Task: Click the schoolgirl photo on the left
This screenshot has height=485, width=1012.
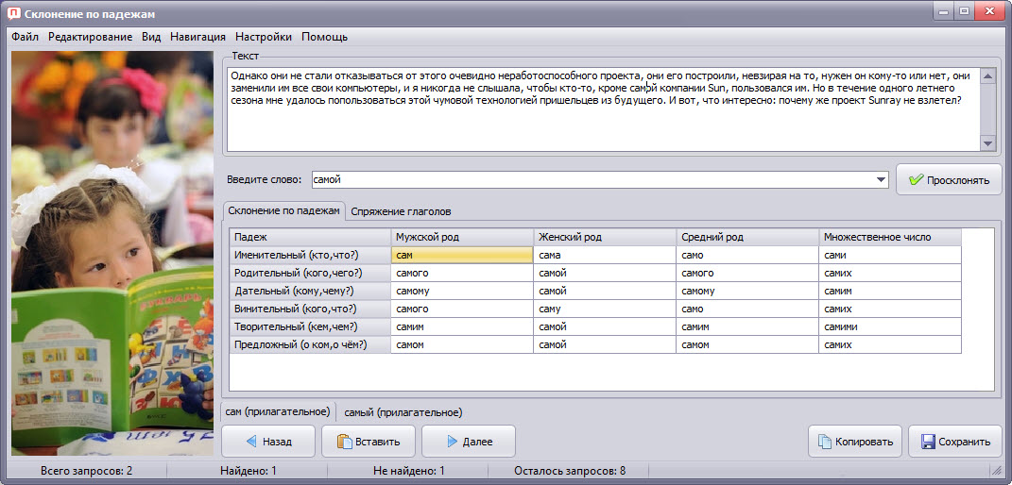Action: (x=111, y=253)
